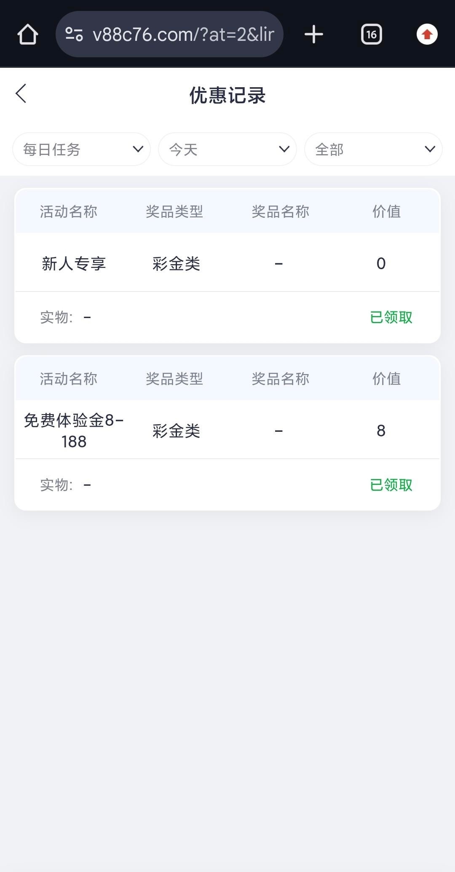Screen dimensions: 455x872
Task: Click 活动名称 header in first card
Action: pyautogui.click(x=69, y=211)
